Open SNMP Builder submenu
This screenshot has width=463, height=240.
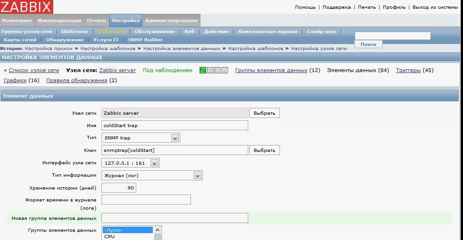tap(145, 39)
